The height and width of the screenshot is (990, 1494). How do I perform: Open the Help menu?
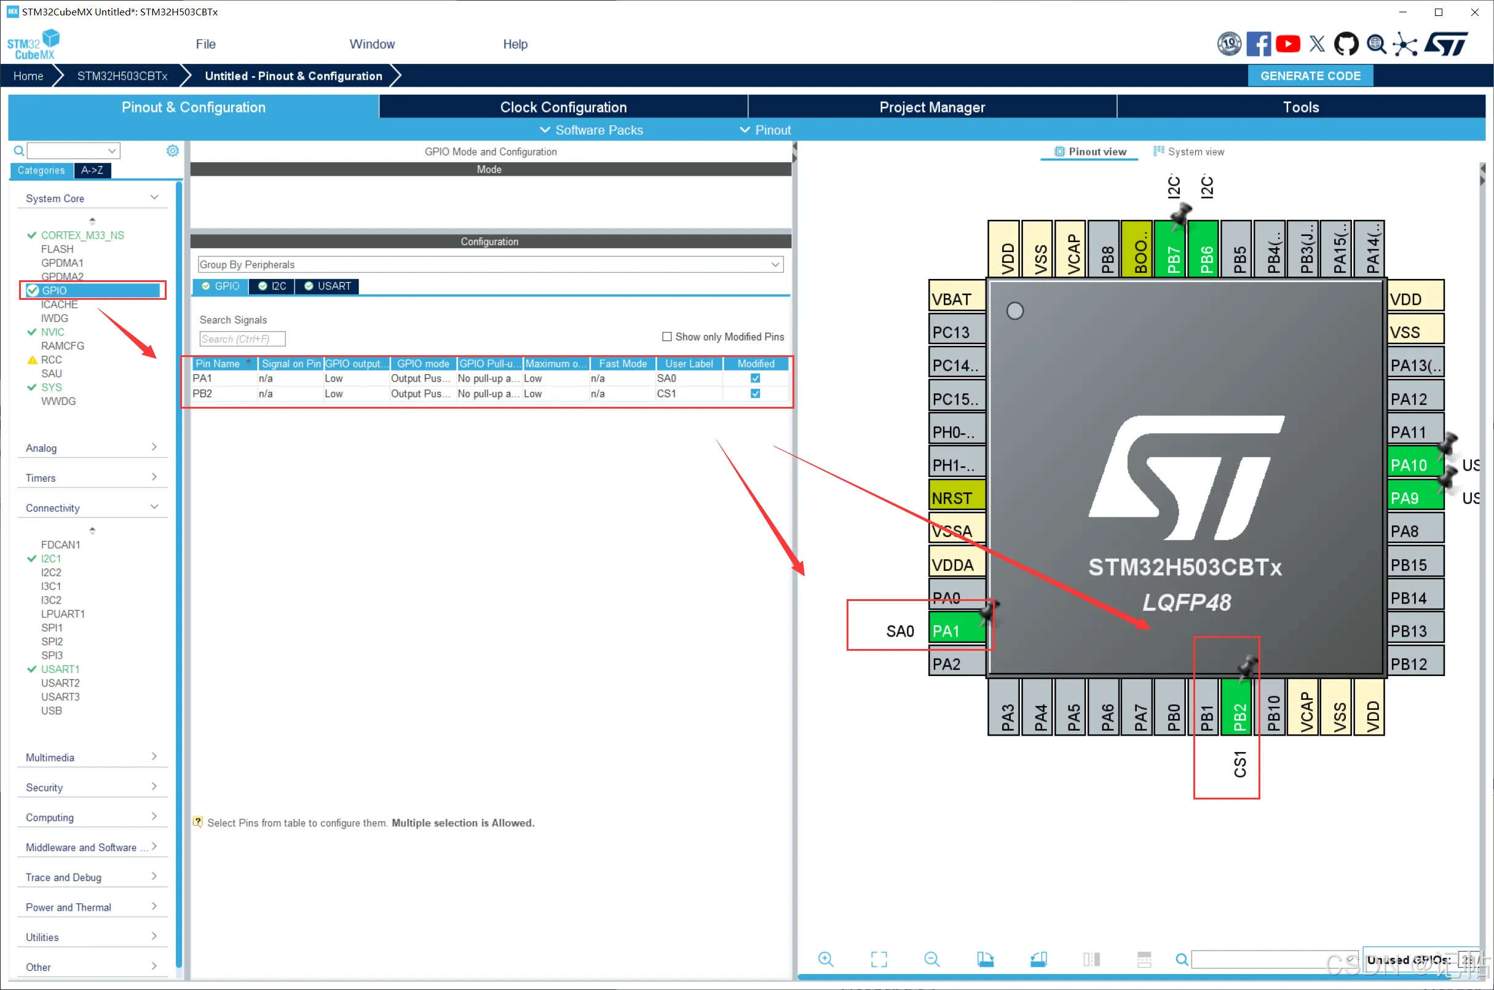pyautogui.click(x=515, y=44)
